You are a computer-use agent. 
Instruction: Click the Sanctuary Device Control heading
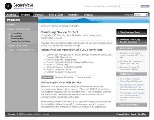(60, 32)
